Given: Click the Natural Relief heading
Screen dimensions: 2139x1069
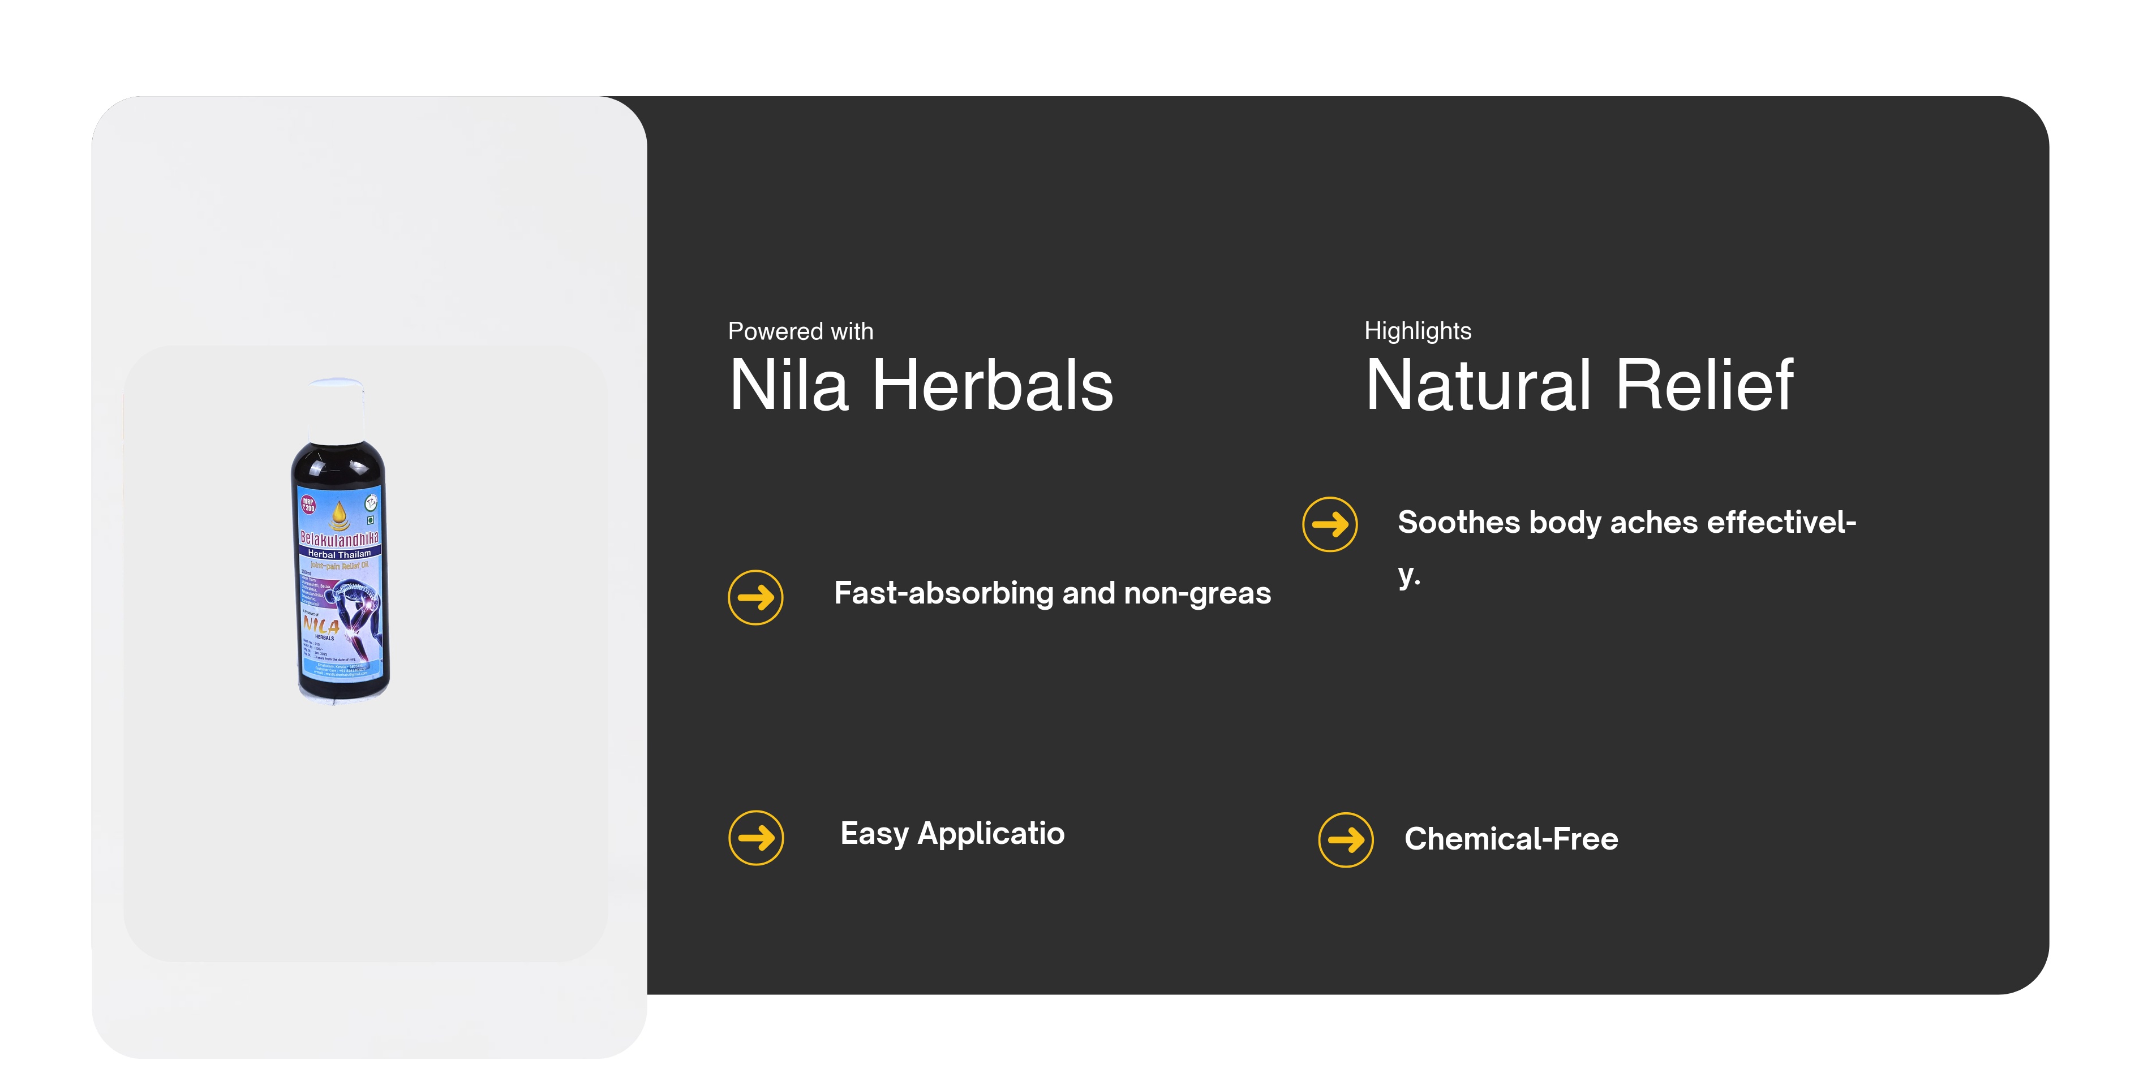Looking at the screenshot, I should point(1579,385).
